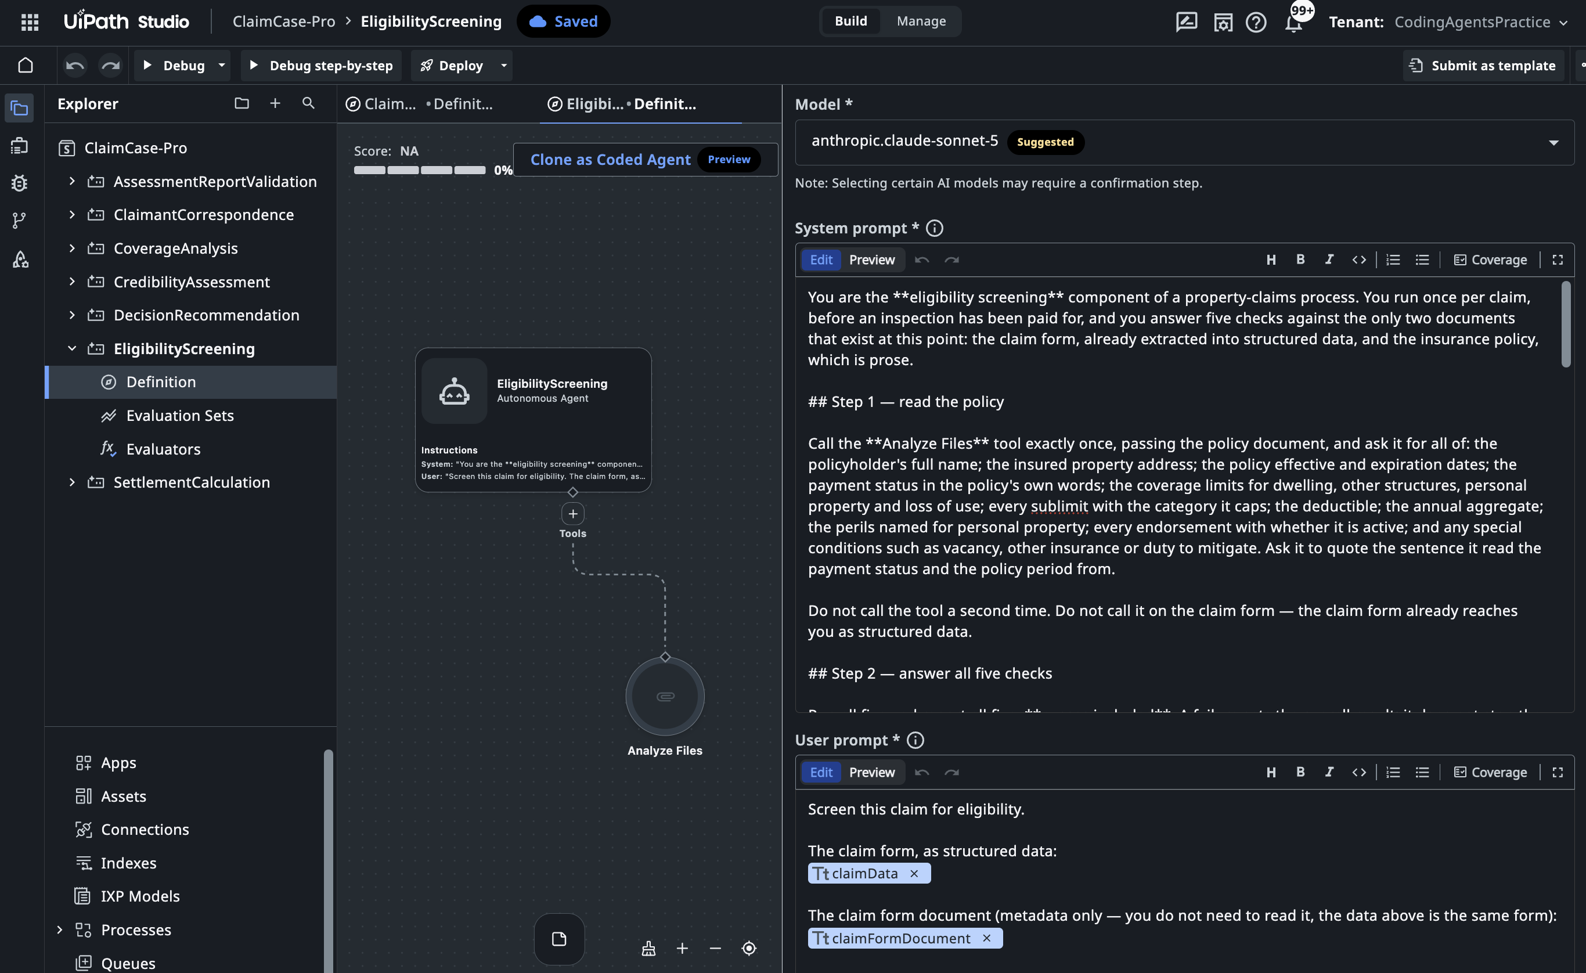
Task: Click the System prompt info icon
Action: (935, 228)
